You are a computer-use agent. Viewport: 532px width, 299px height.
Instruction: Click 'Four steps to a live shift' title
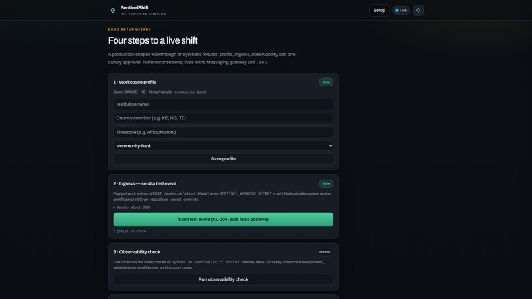point(152,40)
